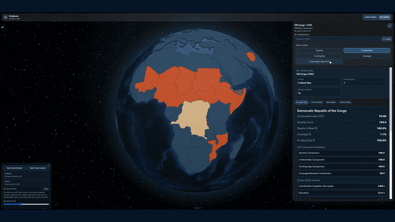Click the OCI Component Breakdown heading

311,147
